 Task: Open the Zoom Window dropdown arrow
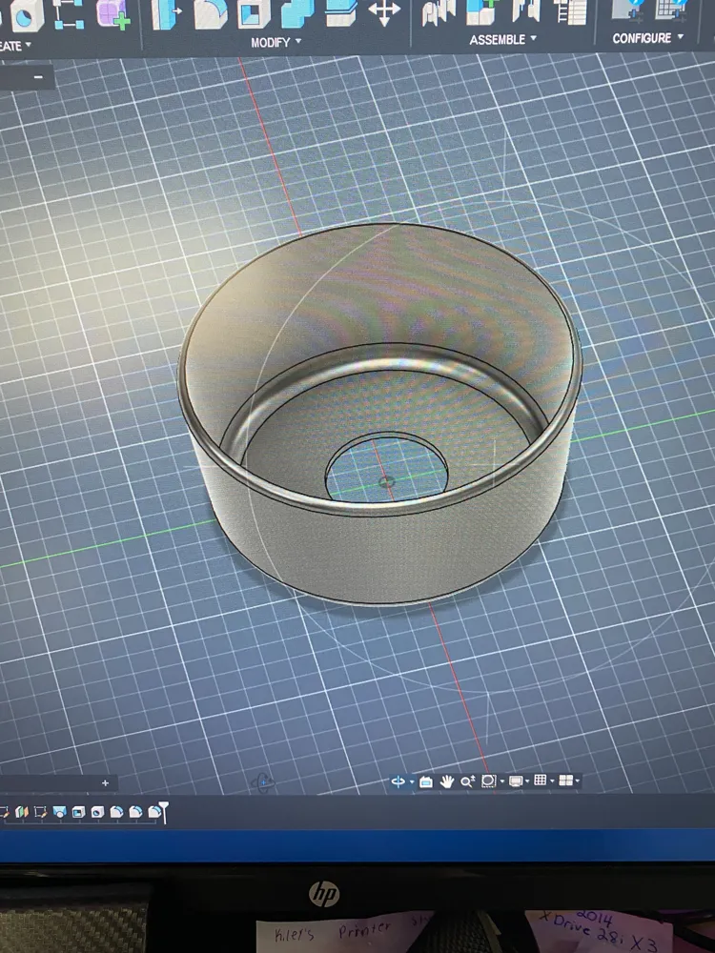[x=502, y=781]
